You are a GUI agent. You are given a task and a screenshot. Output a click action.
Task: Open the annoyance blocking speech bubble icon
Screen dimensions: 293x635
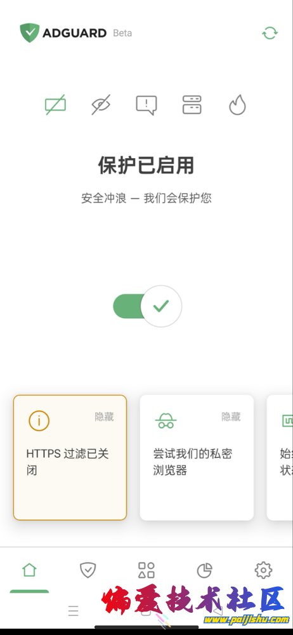point(146,105)
